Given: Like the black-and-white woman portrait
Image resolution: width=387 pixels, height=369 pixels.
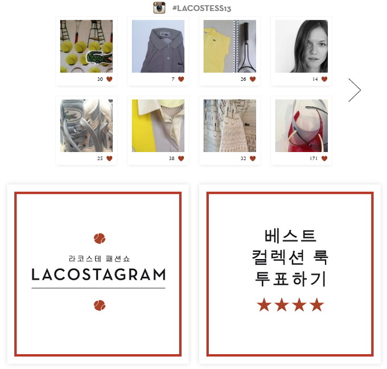Looking at the screenshot, I should coord(324,79).
